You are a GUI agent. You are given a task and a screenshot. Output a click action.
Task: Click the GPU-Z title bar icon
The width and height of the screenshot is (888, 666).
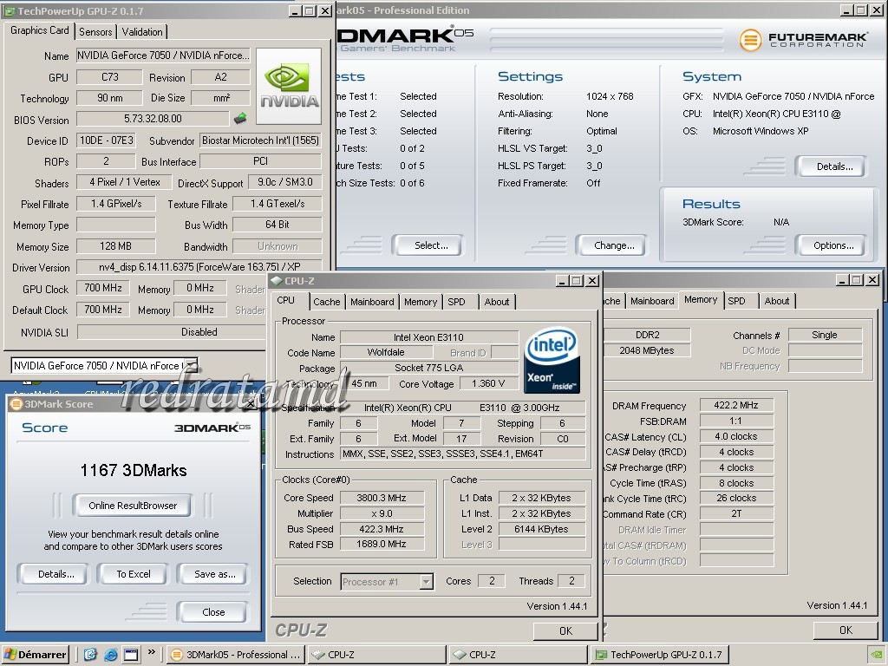pyautogui.click(x=10, y=10)
